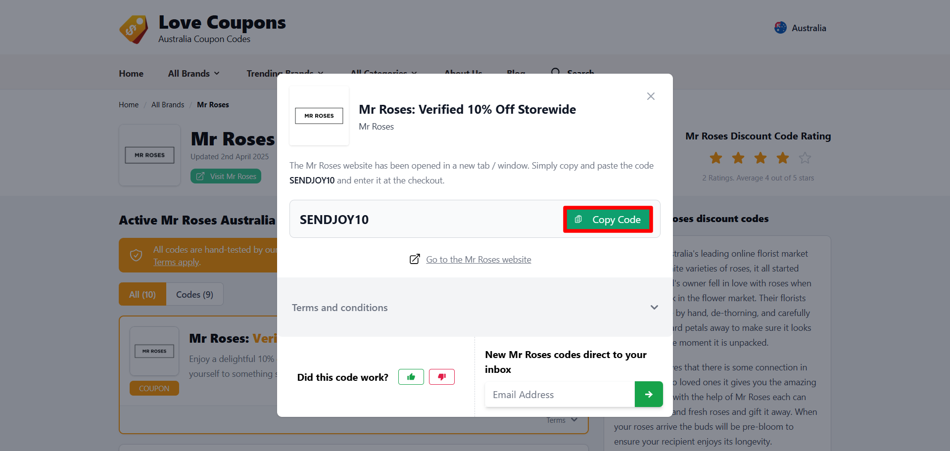Click 'Did this code work?' text
This screenshot has width=950, height=451.
(x=342, y=377)
